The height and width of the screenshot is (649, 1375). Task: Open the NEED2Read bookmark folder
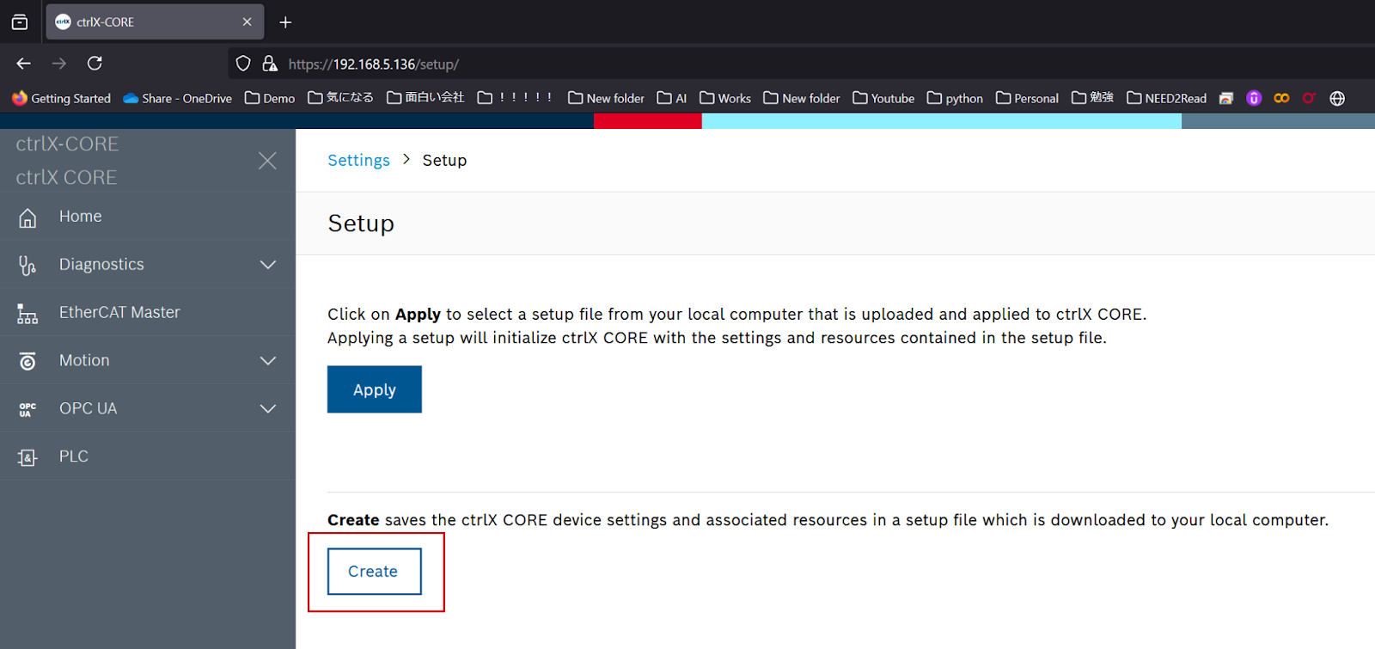pos(1166,98)
